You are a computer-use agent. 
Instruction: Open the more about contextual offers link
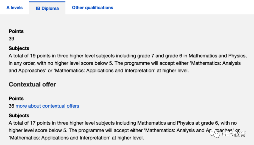coord(47,106)
